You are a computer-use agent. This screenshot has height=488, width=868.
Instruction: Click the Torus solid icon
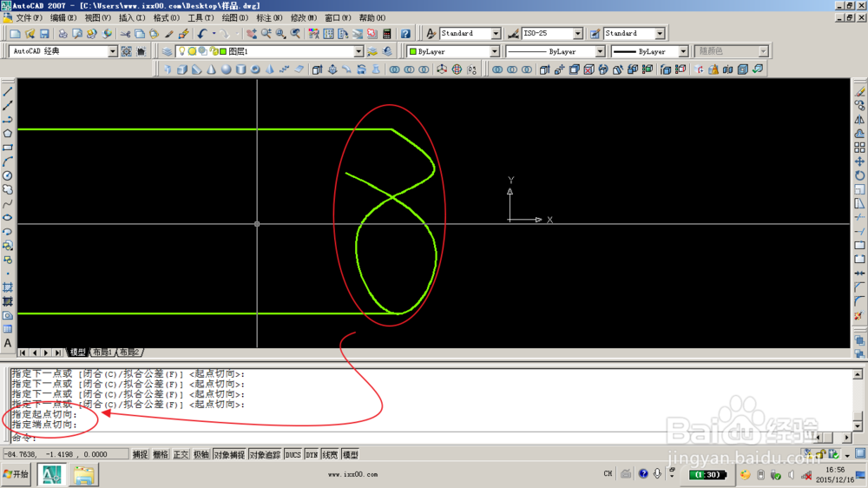click(x=255, y=69)
